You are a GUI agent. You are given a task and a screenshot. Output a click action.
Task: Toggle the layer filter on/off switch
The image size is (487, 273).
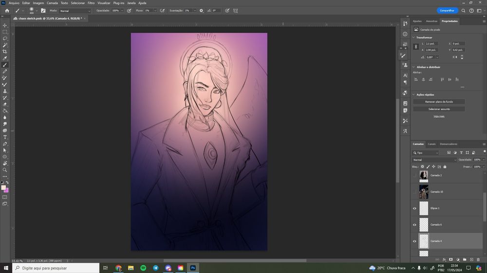484,151
